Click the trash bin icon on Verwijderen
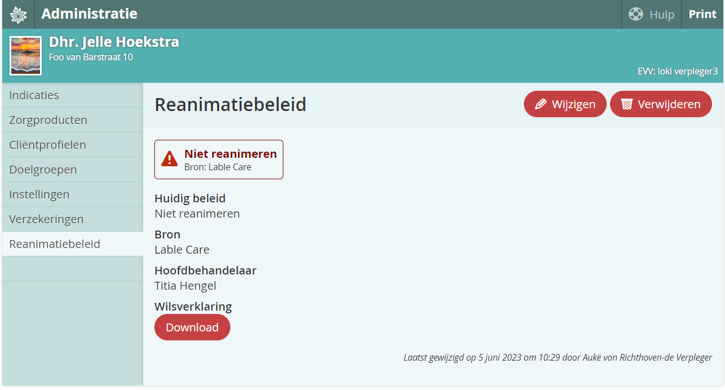This screenshot has width=725, height=390. (x=626, y=104)
